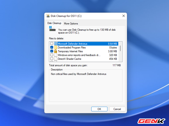Image resolution: width=169 pixels, height=126 pixels.
Task: Click the 8.64 MB size value
Action: [112, 44]
